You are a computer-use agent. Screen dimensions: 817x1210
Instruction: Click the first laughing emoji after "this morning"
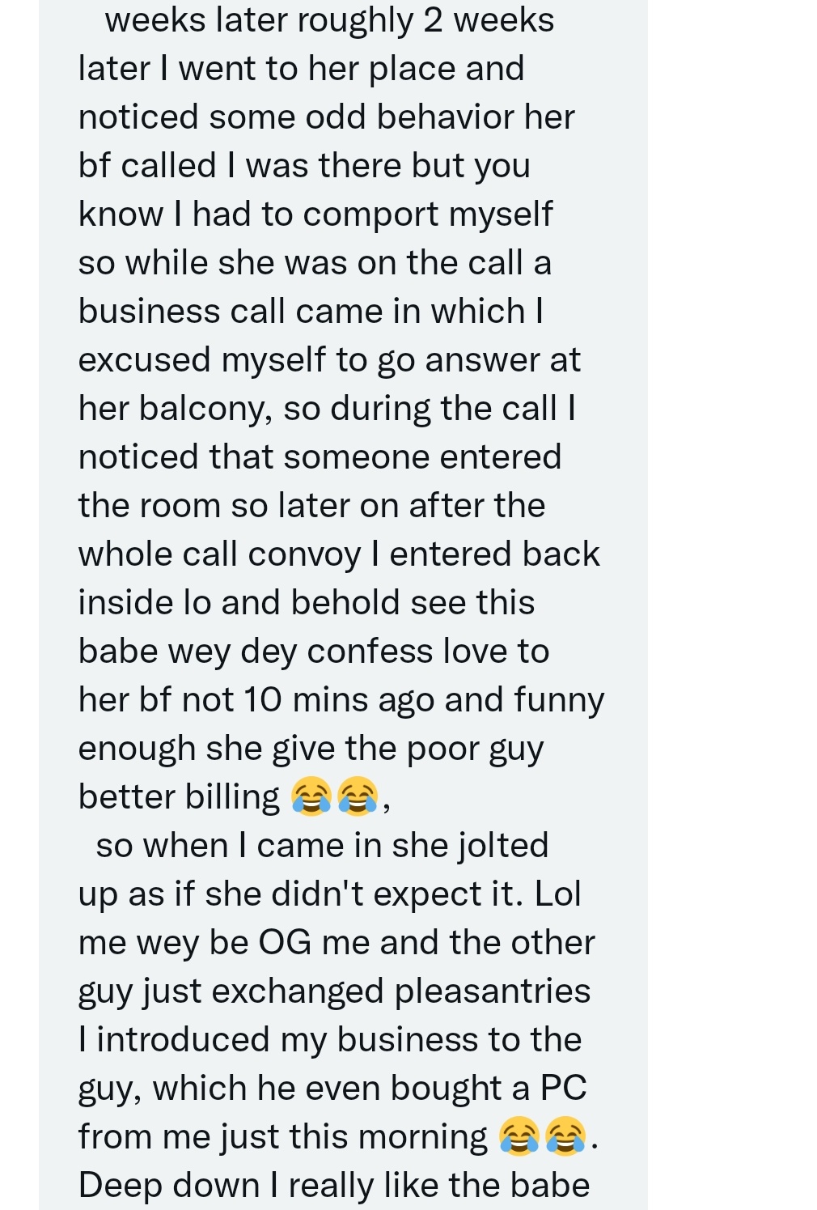[x=519, y=1136]
